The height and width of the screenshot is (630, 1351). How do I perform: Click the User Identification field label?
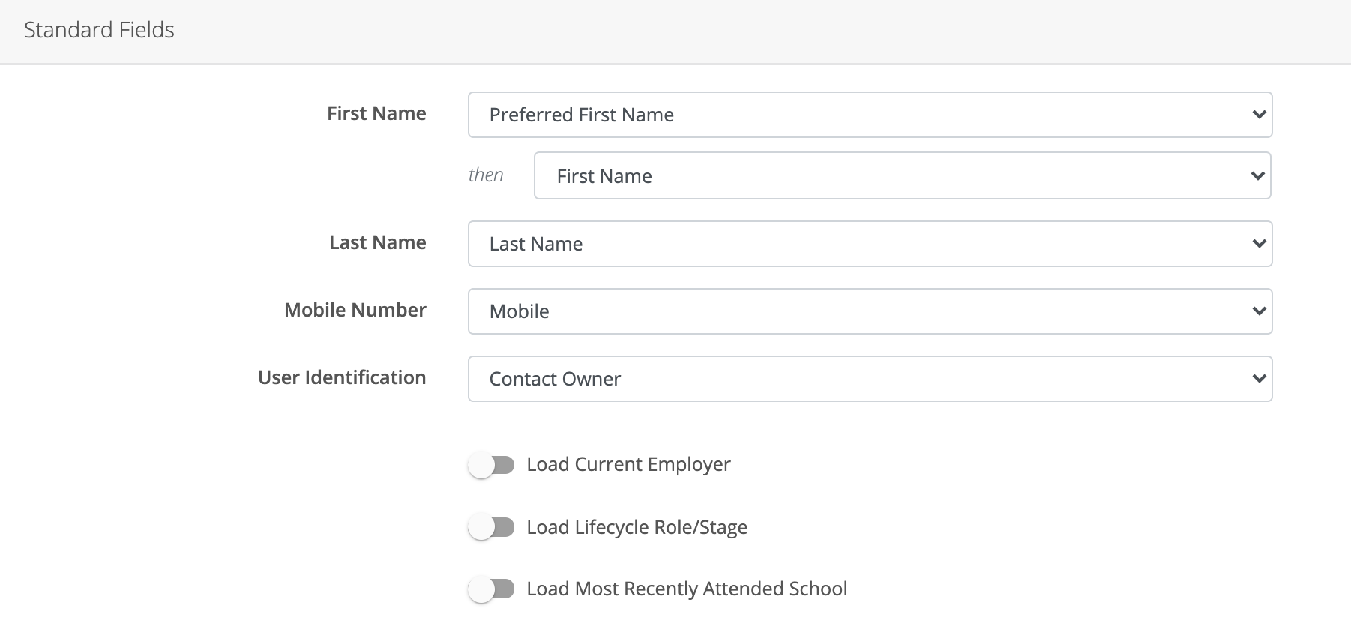(342, 377)
